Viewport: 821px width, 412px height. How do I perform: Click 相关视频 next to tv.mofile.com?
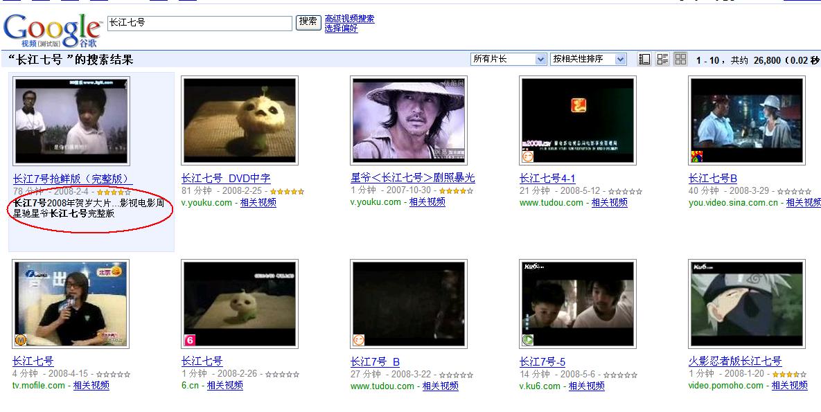tap(91, 385)
